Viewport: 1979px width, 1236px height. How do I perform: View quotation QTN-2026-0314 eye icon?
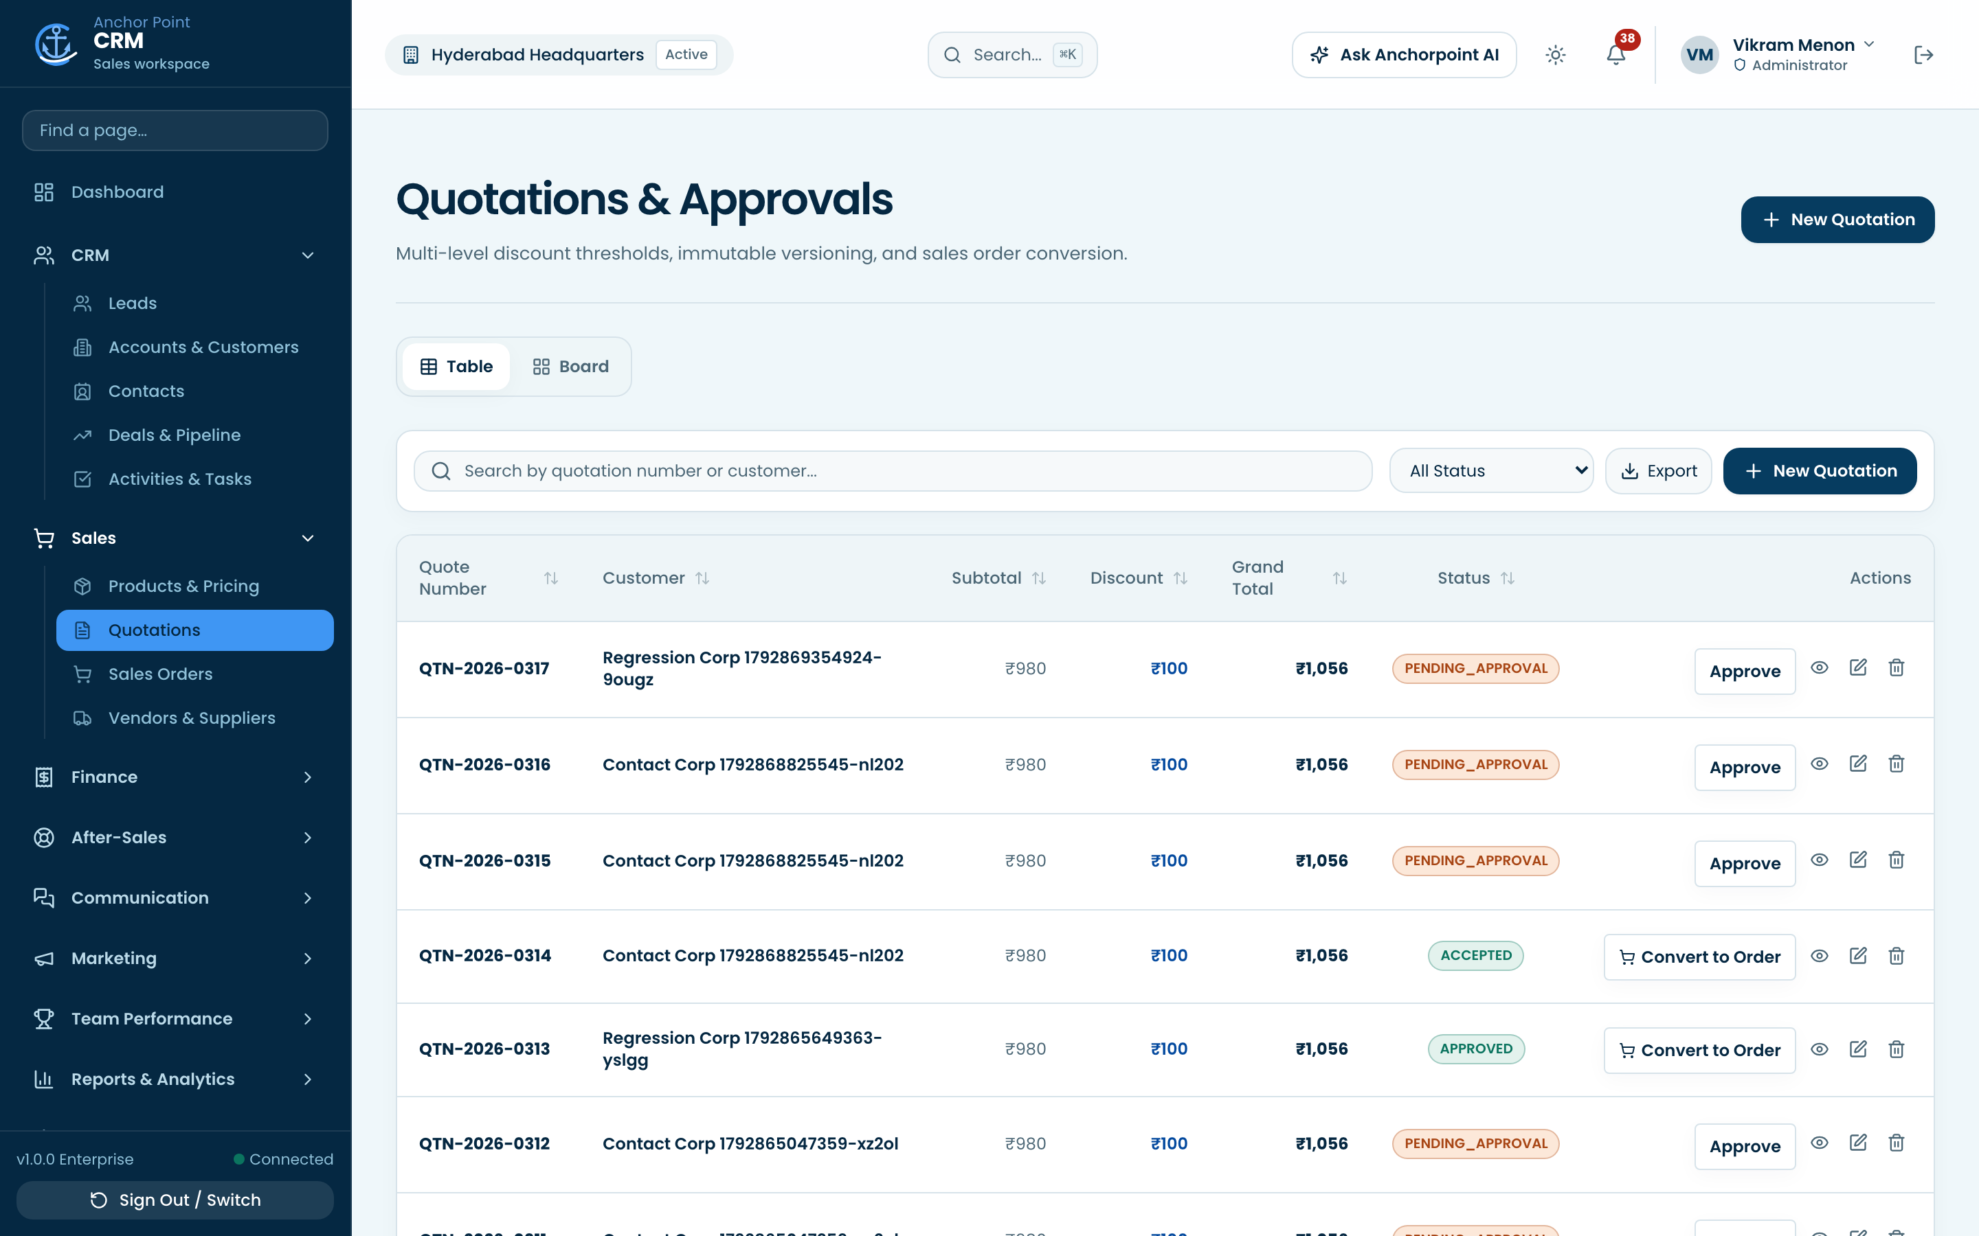tap(1820, 956)
